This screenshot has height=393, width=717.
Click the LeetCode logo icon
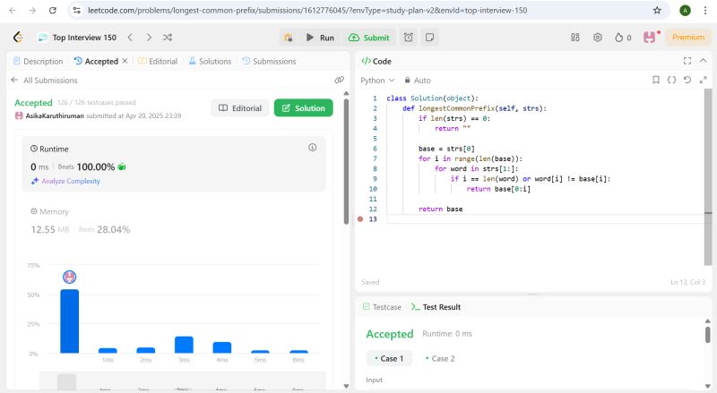[18, 38]
